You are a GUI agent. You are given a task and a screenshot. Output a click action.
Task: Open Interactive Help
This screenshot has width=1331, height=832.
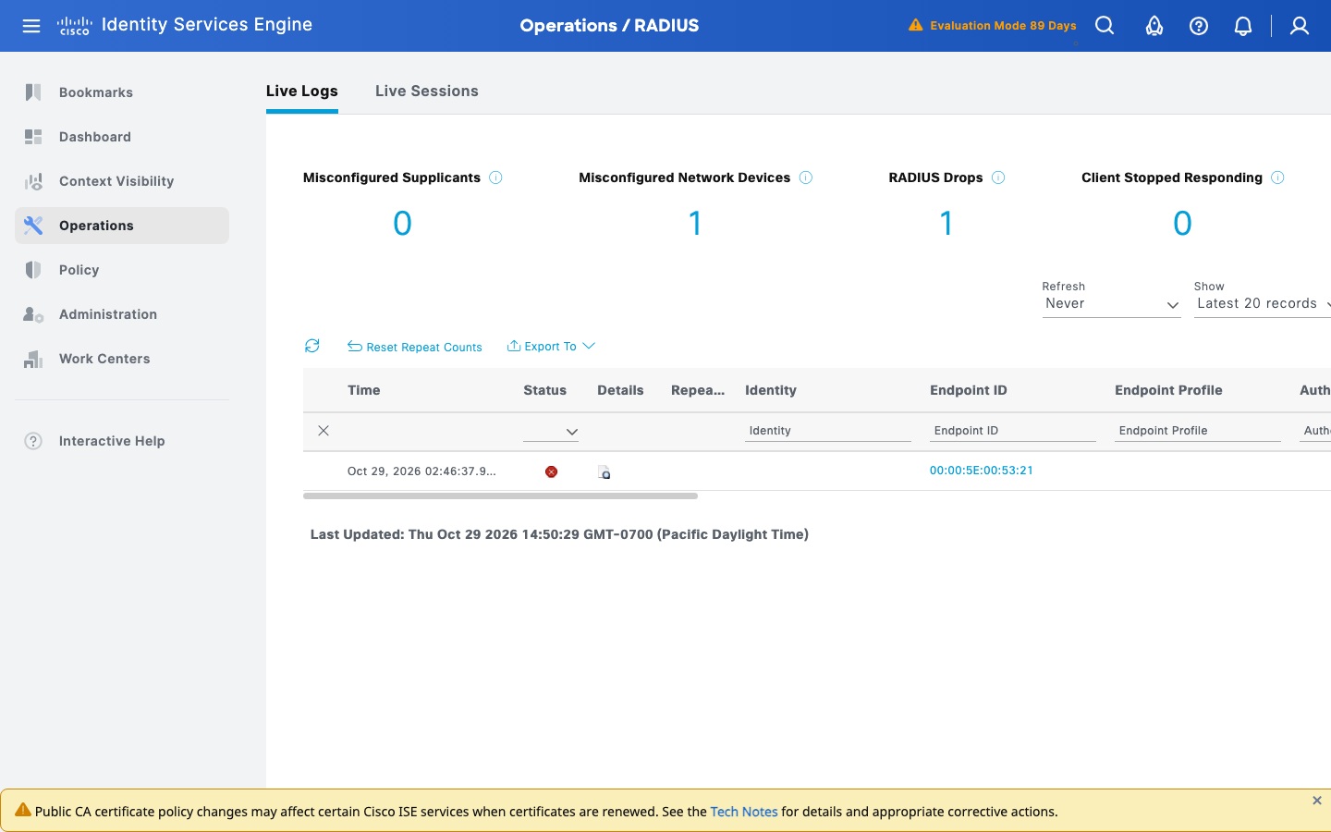[x=122, y=441]
